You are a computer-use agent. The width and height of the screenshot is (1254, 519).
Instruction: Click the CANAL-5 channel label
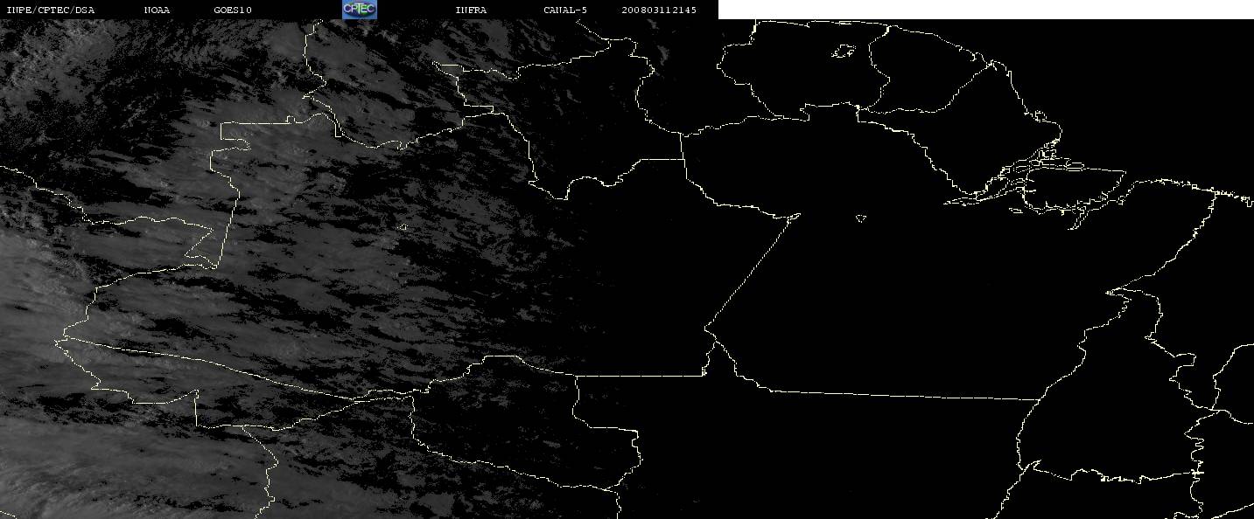coord(565,10)
